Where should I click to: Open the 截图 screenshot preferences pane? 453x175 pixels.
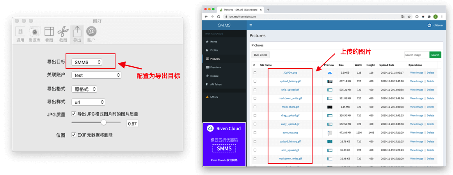click(x=63, y=34)
